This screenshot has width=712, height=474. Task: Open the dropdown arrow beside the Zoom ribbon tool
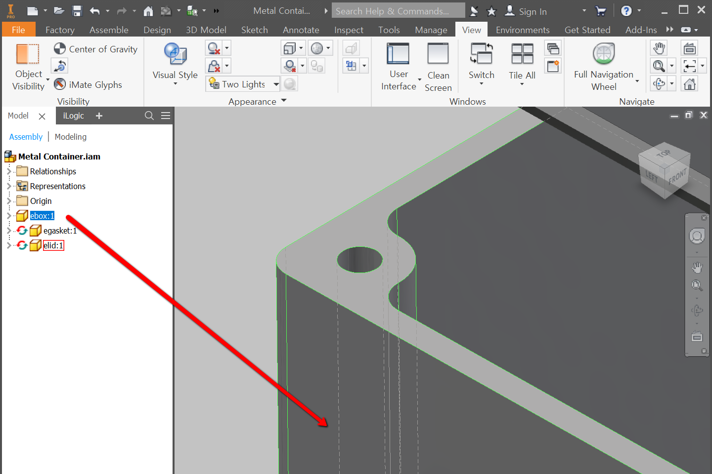pos(671,66)
